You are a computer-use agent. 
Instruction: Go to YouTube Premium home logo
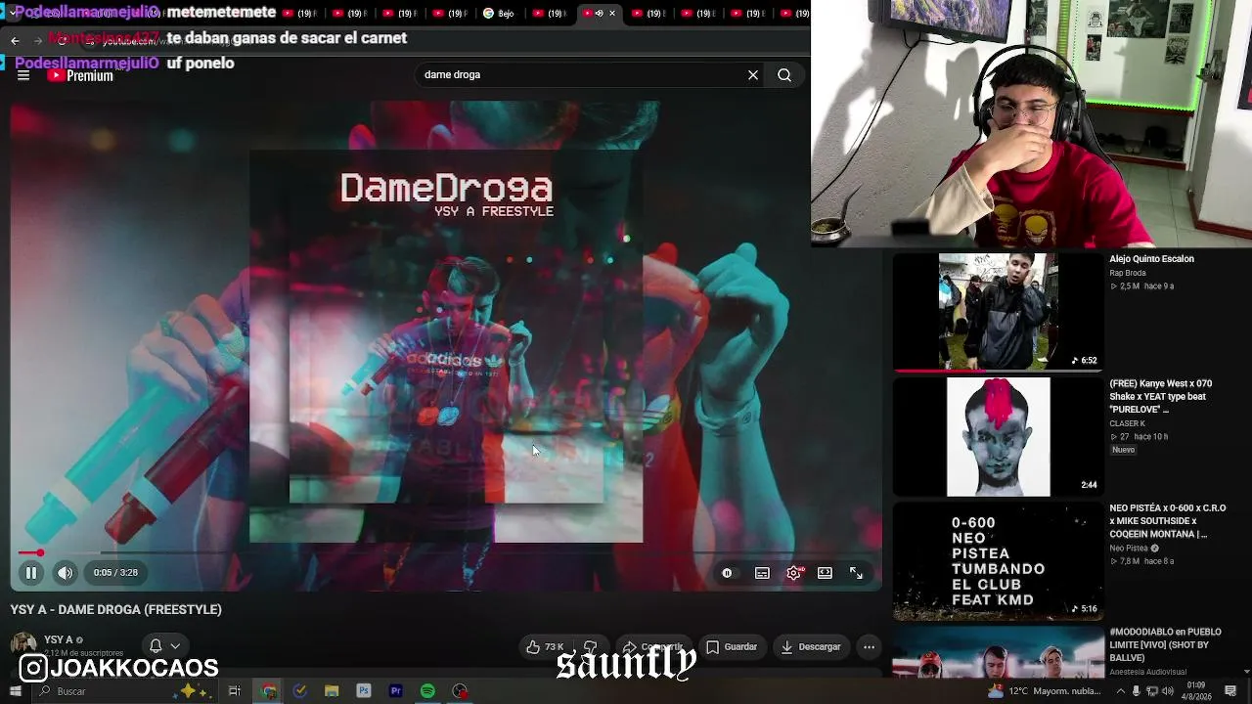click(80, 75)
